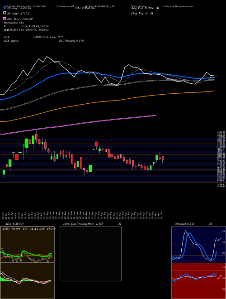Open the red RSI chart panel
This screenshot has width=226, height=299.
pyautogui.click(x=198, y=281)
